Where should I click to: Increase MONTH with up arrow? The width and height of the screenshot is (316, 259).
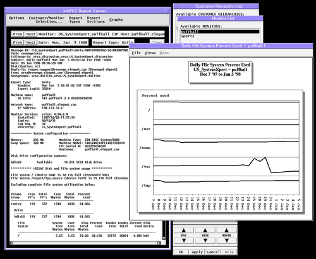pyautogui.click(x=226, y=230)
